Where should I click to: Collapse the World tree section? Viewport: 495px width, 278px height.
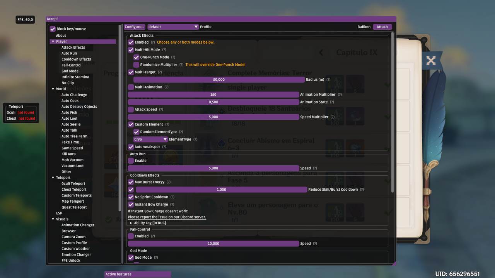(x=53, y=89)
